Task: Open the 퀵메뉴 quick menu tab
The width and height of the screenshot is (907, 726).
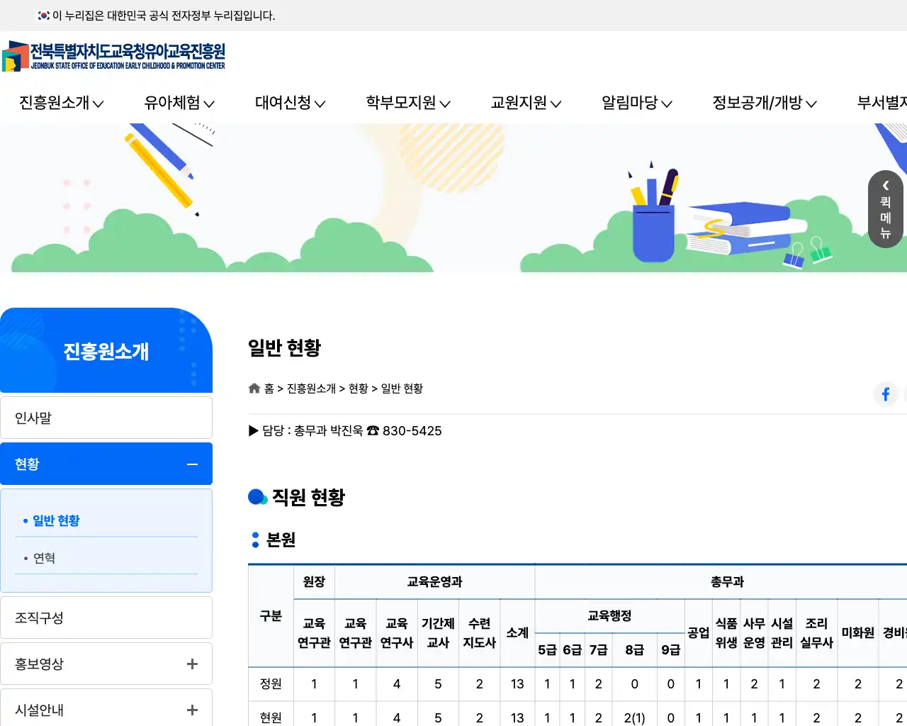Action: pyautogui.click(x=885, y=209)
